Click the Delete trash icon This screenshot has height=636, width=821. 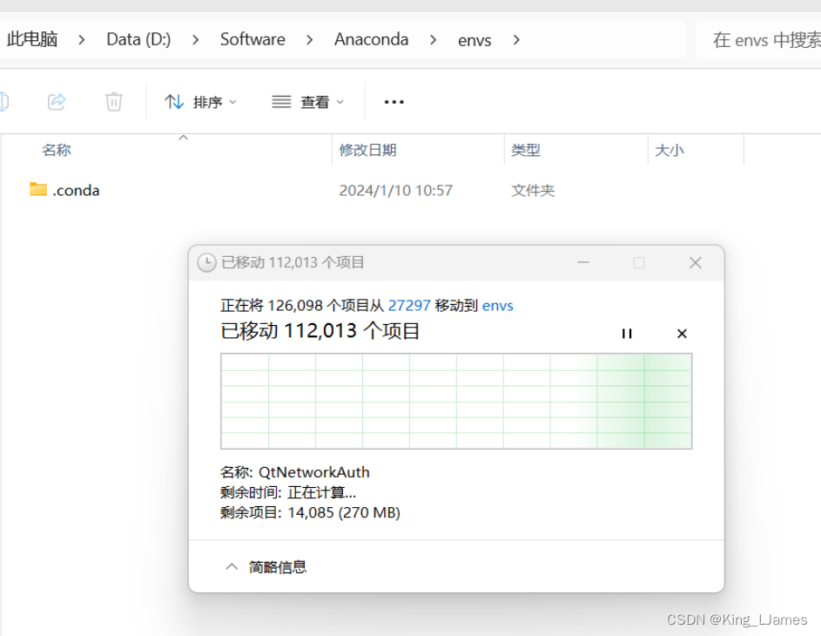tap(113, 101)
